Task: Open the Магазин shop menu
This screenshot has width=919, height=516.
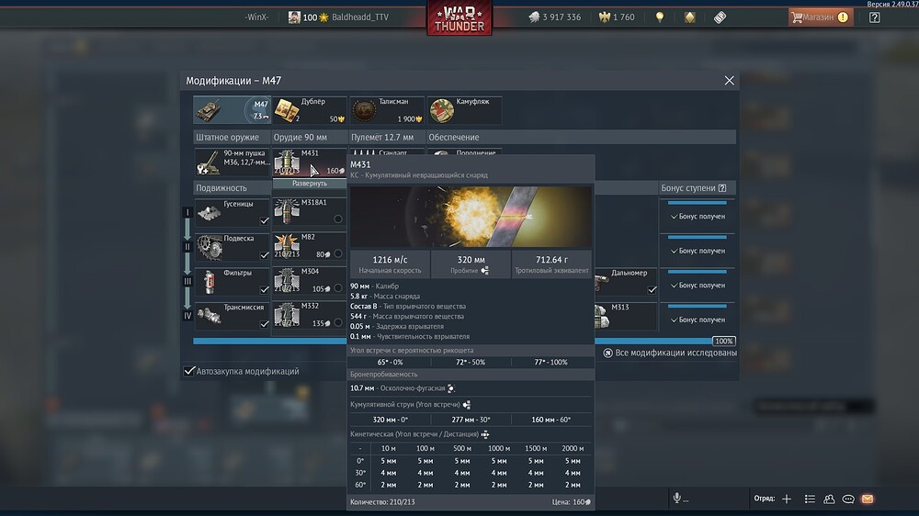Action: pos(819,17)
